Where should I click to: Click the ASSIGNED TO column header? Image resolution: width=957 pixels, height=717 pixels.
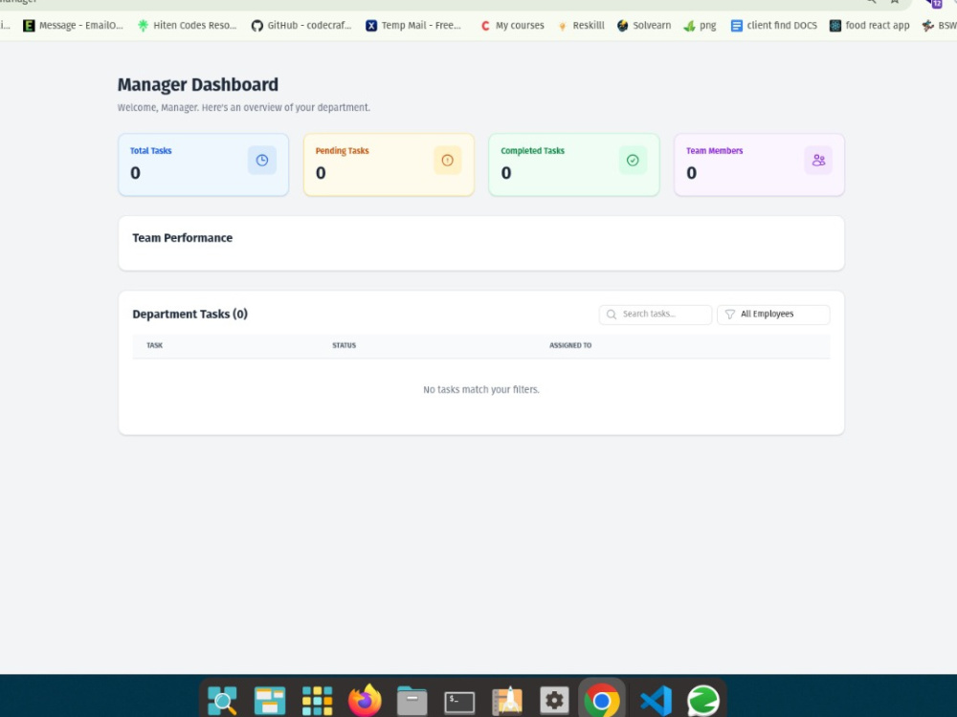570,346
